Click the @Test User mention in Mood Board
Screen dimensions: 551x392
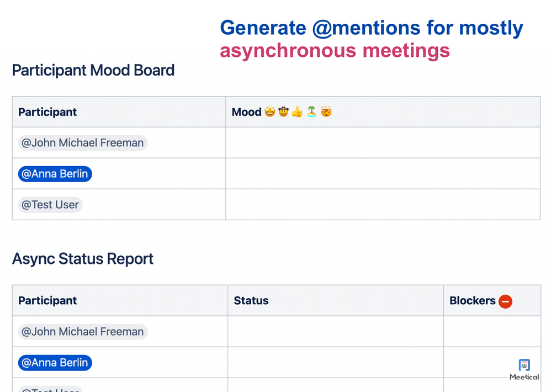(x=50, y=205)
